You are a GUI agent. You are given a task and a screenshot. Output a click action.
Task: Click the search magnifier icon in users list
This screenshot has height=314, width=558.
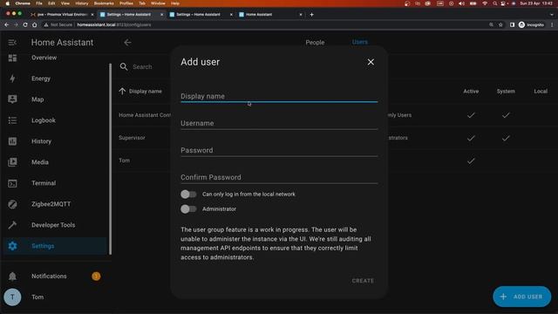[124, 66]
